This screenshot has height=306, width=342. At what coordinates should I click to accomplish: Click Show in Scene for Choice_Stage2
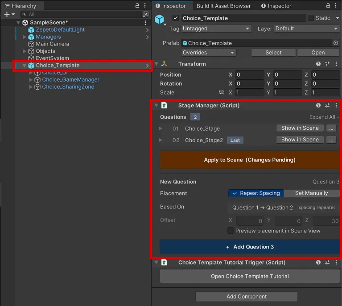coord(300,140)
